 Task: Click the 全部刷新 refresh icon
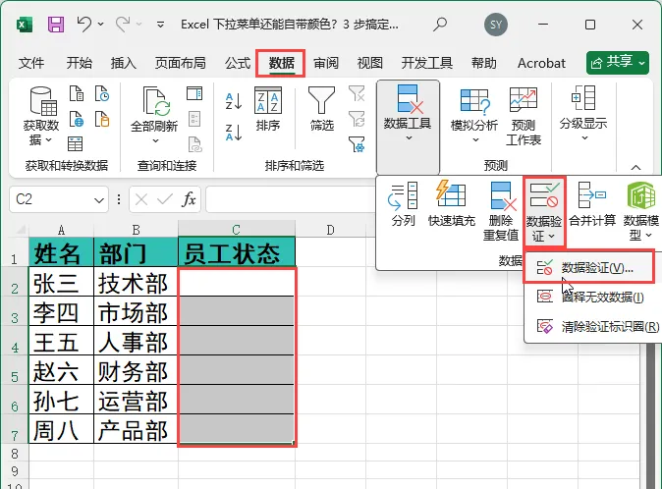(x=154, y=101)
